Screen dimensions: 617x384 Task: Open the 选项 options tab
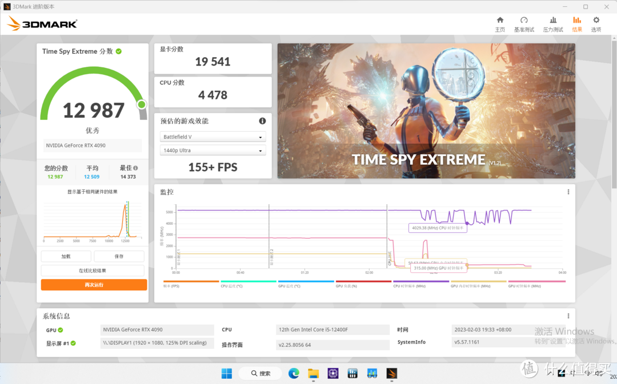point(596,25)
